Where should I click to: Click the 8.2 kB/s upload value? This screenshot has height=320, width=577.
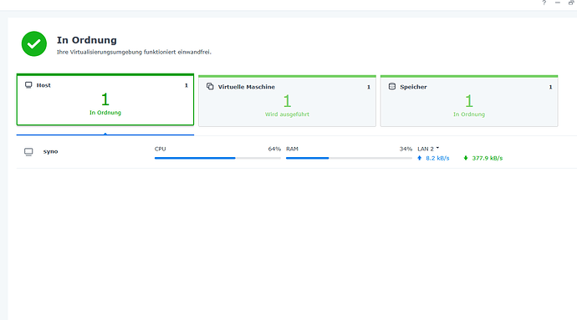pyautogui.click(x=437, y=158)
